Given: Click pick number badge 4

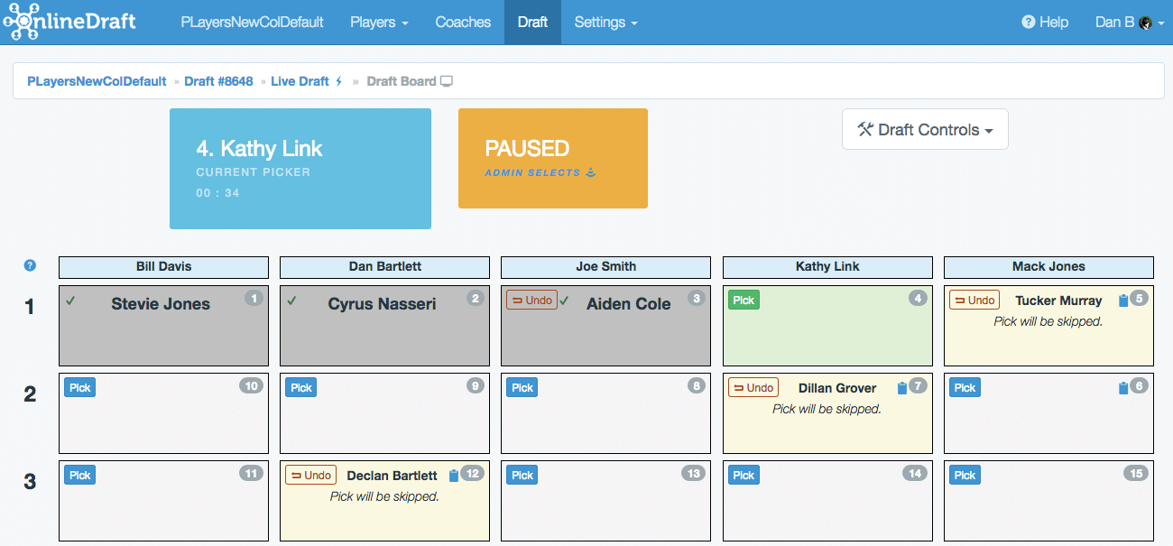Looking at the screenshot, I should click(x=918, y=298).
